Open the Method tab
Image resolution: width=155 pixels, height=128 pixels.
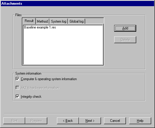point(42,21)
